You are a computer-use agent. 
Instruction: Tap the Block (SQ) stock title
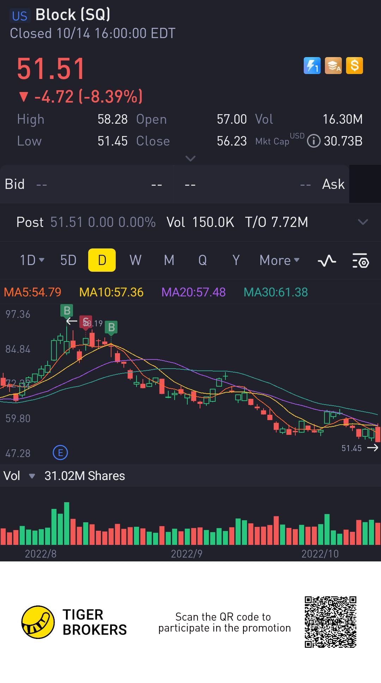click(x=73, y=15)
